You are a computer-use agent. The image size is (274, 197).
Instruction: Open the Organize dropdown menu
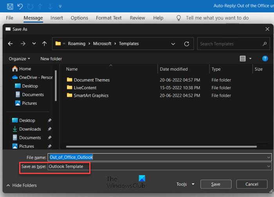(x=19, y=59)
